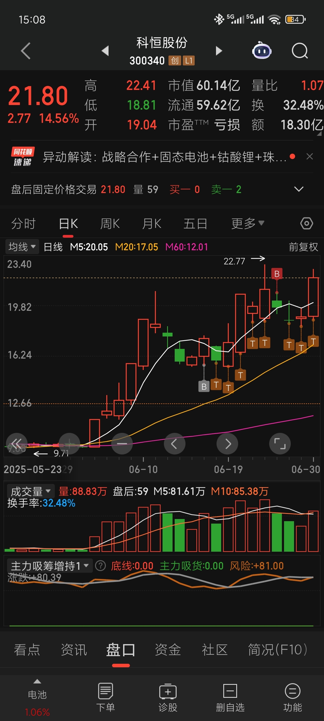
Task: Zoom in chart with plus button
Action: (69, 444)
